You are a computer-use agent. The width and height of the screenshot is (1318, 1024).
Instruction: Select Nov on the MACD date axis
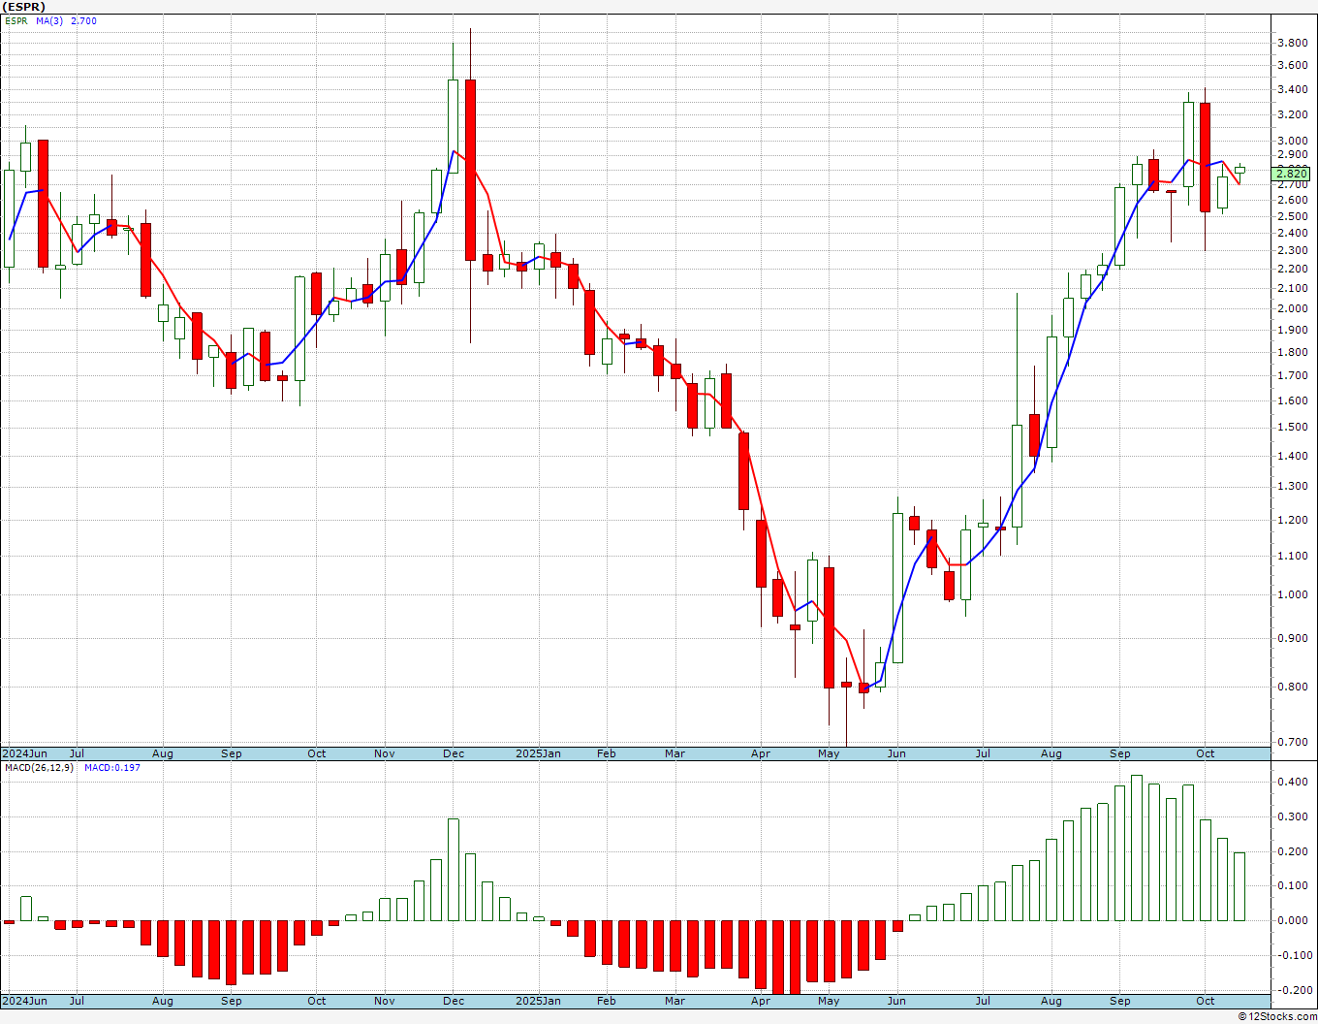pyautogui.click(x=385, y=1001)
